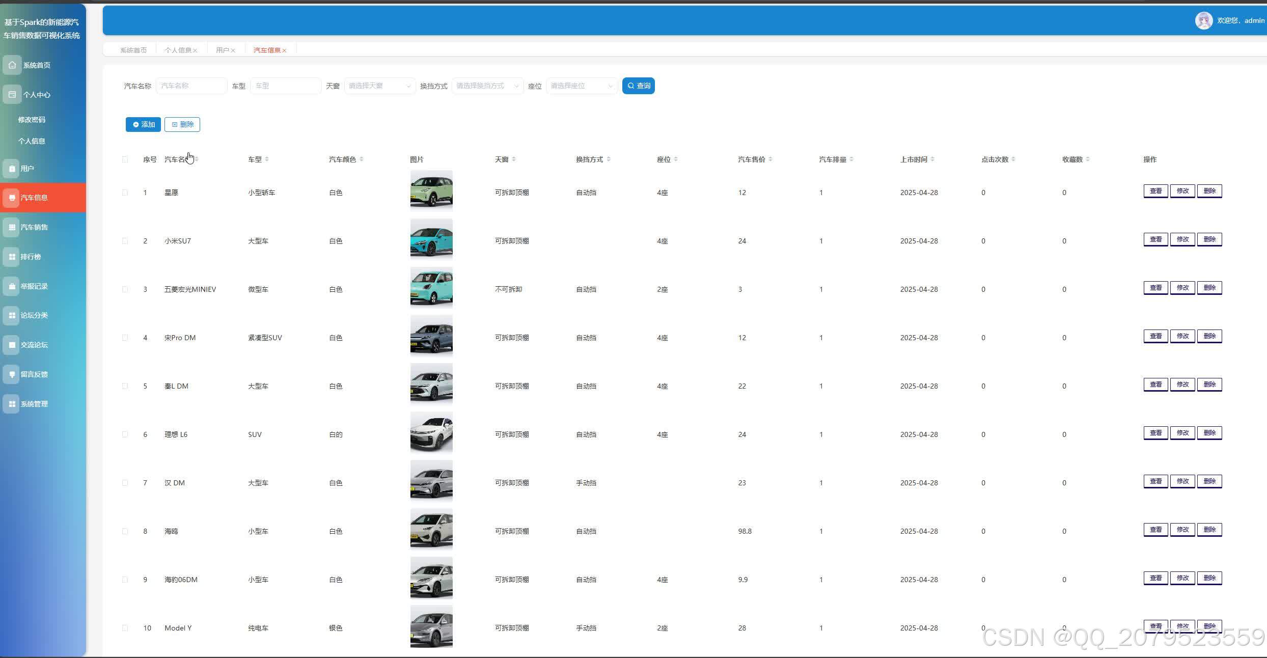Click the 留言反馈 sidebar icon
Viewport: 1267px width, 658px height.
pos(12,374)
